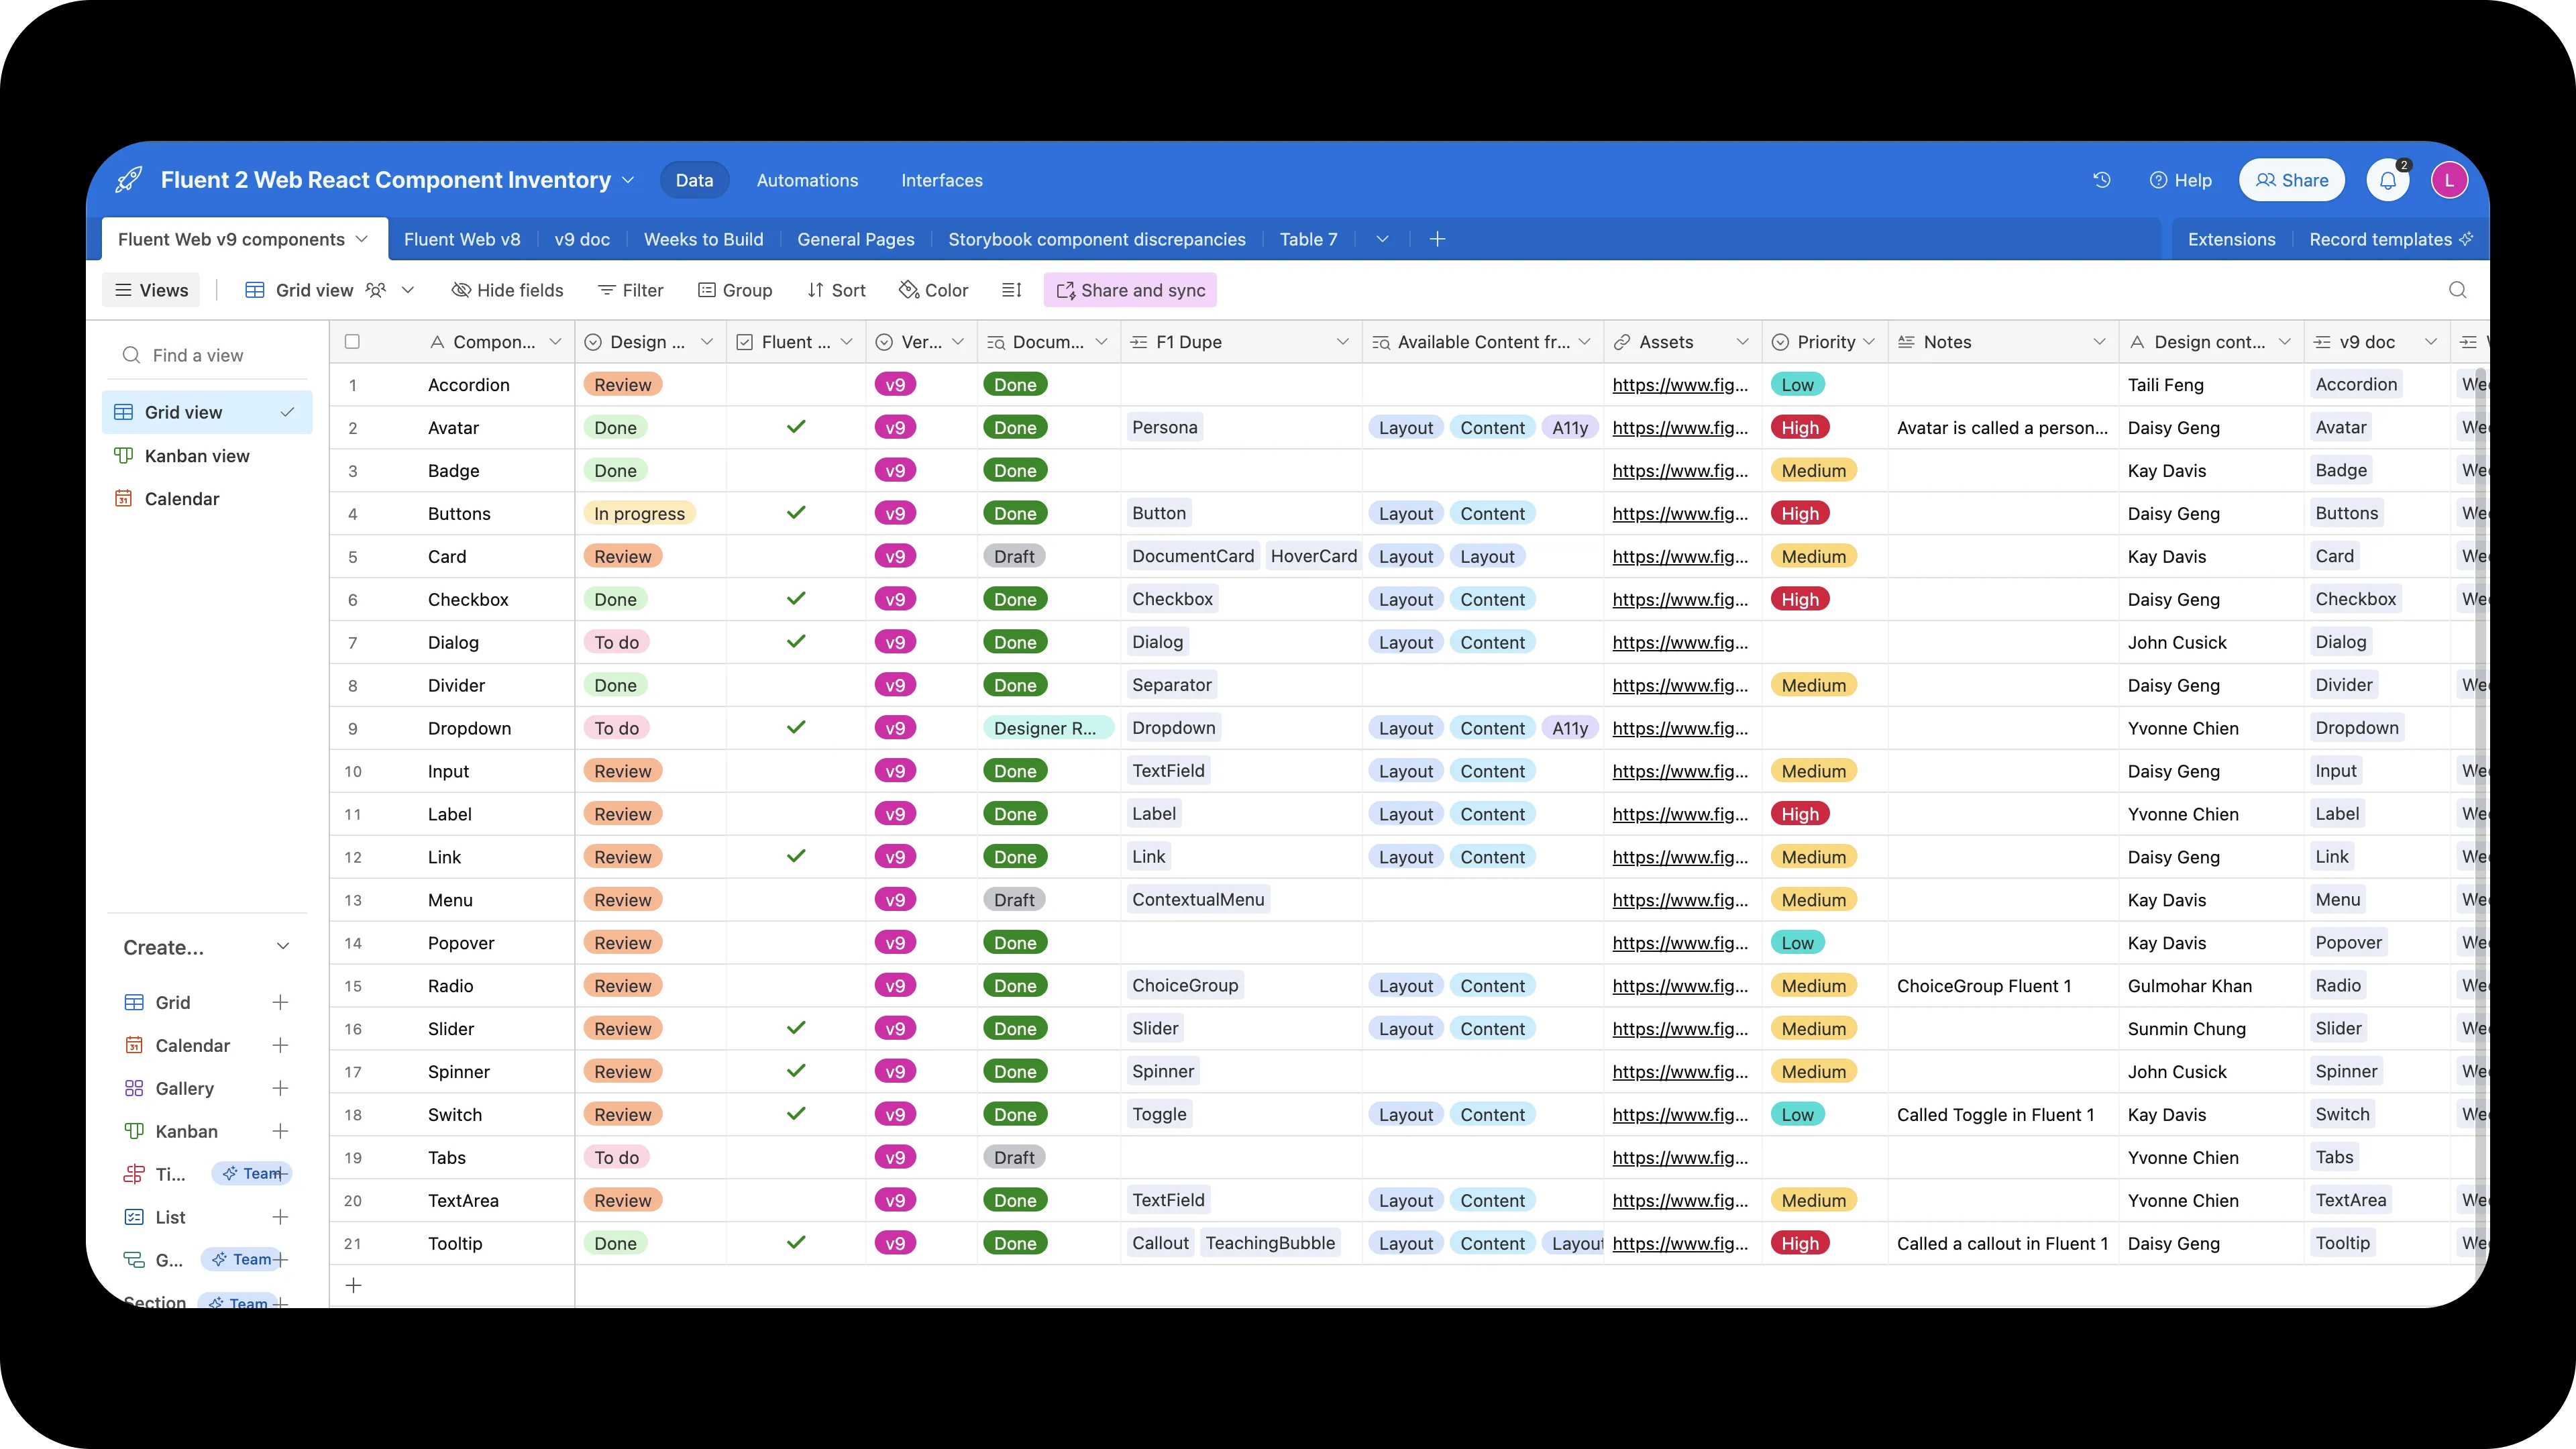This screenshot has width=2576, height=1449.
Task: Open Sort options
Action: tap(836, 290)
